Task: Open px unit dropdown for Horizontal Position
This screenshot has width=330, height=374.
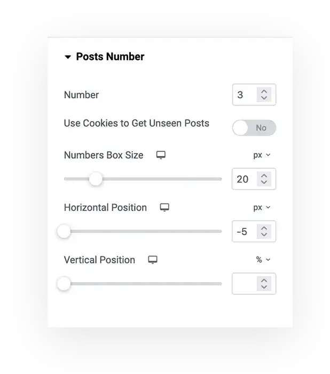Action: point(262,207)
